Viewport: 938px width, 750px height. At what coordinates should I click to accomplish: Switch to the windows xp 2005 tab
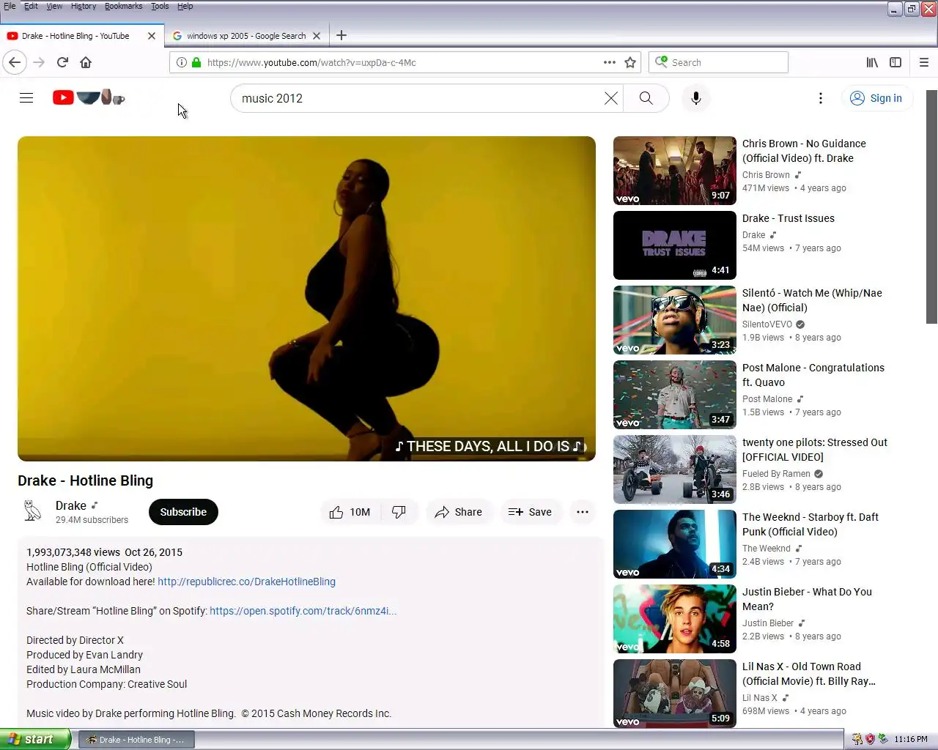point(246,35)
